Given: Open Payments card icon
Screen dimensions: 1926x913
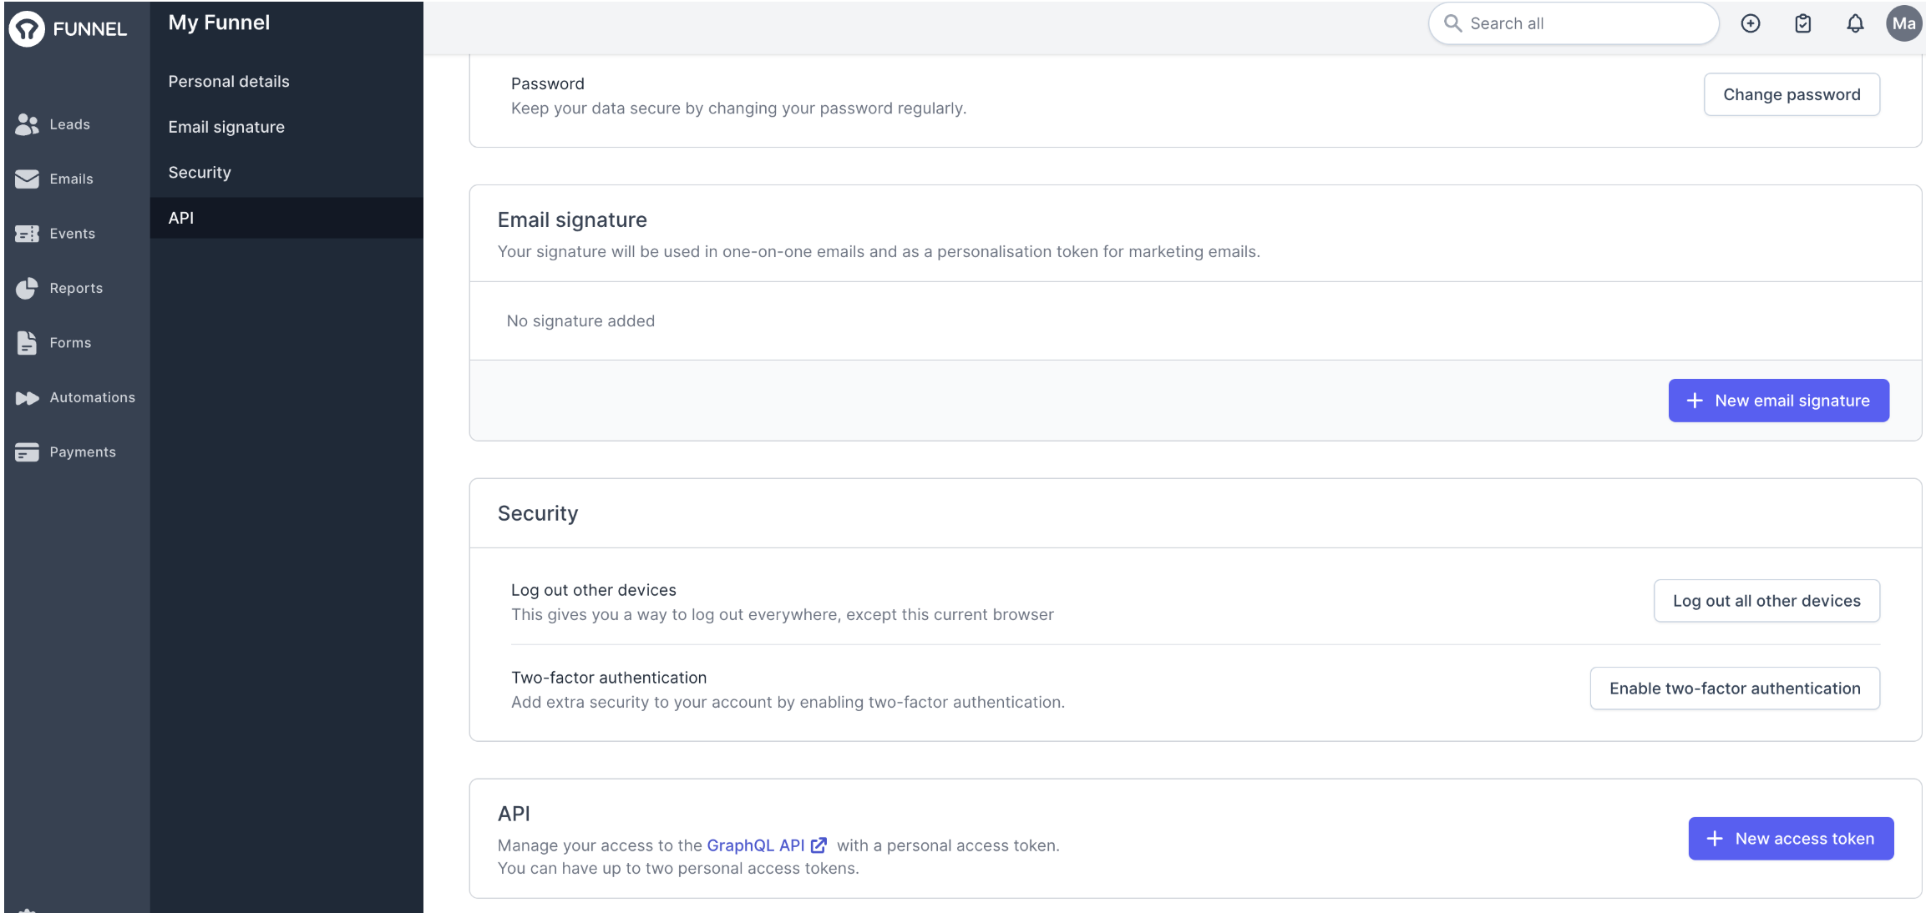Looking at the screenshot, I should coord(27,452).
